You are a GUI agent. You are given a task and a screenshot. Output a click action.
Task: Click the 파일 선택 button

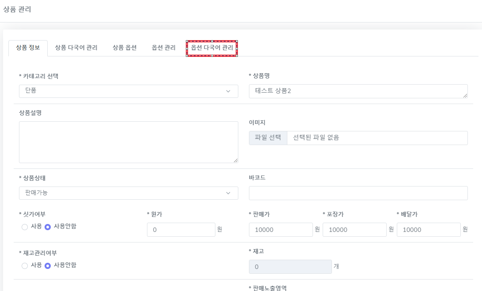coord(268,138)
